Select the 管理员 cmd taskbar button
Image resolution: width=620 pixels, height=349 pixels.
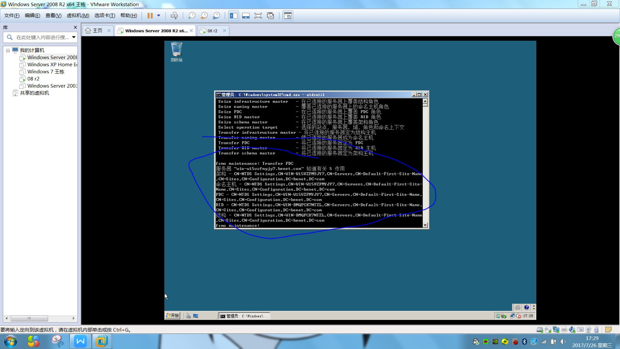(244, 316)
